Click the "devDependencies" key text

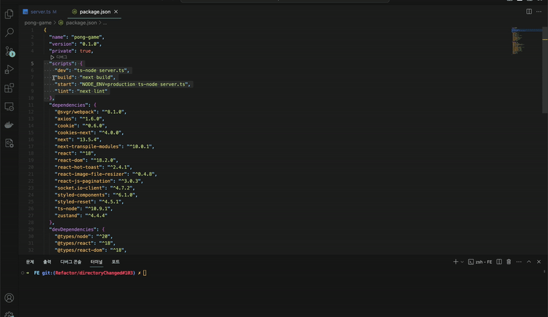pos(73,229)
